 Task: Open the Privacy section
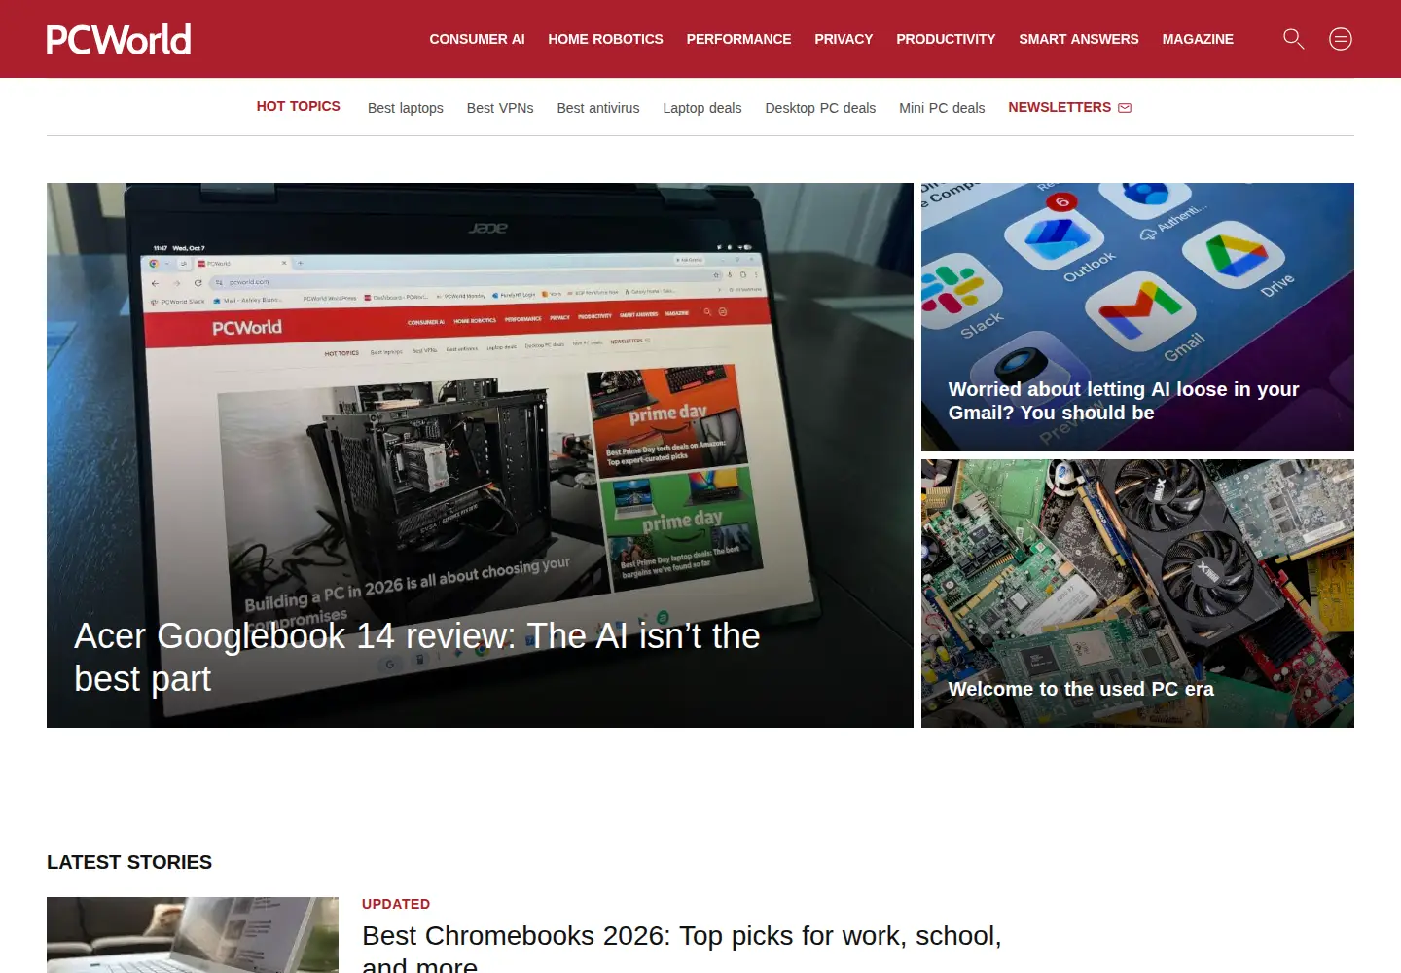844,39
